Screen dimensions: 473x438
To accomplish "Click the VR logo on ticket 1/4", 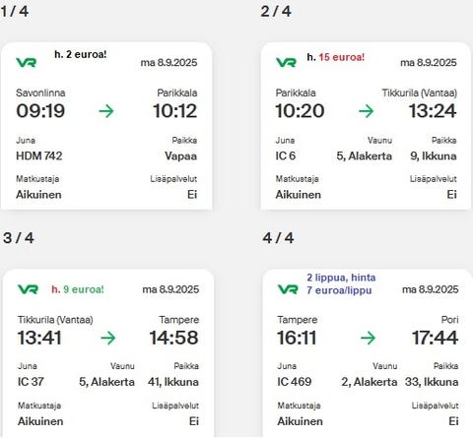I will tap(27, 62).
